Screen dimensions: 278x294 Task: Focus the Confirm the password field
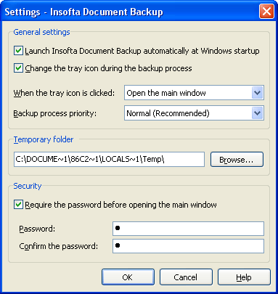188,246
